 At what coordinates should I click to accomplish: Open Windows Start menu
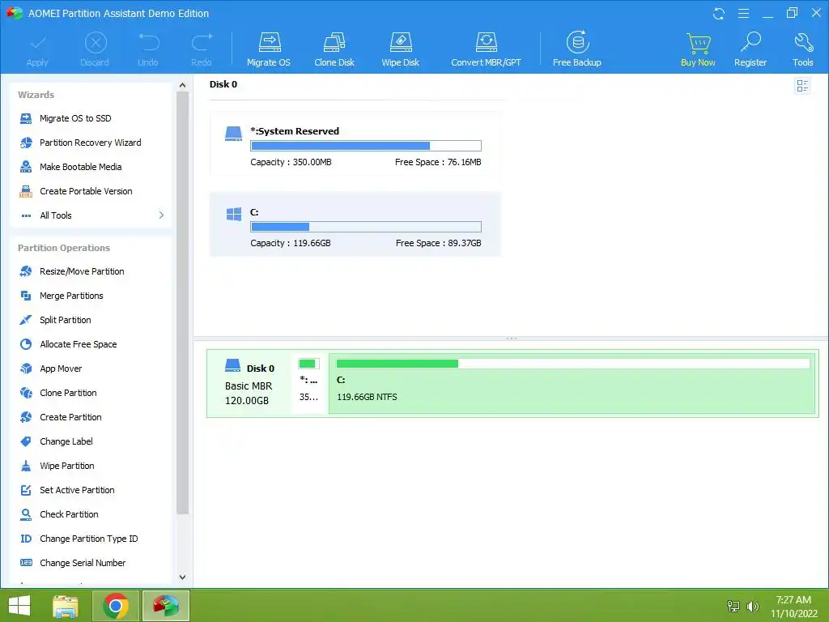coord(19,606)
